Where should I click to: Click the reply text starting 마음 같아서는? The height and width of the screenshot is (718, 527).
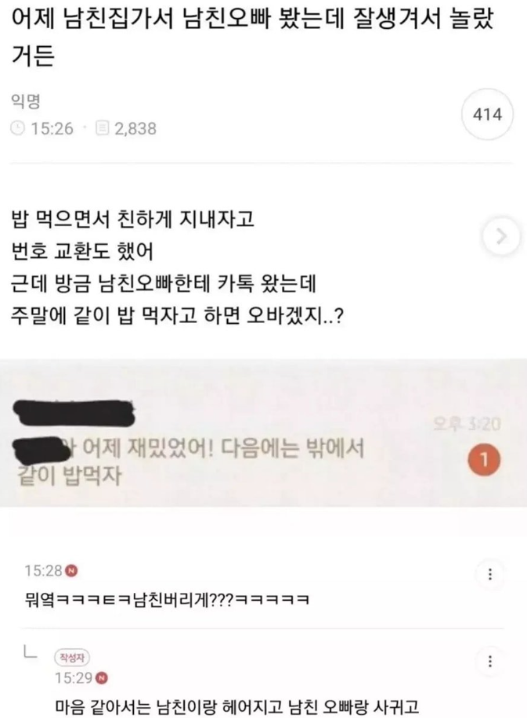point(237,706)
